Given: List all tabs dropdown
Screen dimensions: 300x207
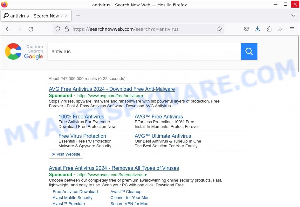Looking at the screenshot, I should click(x=293, y=16).
